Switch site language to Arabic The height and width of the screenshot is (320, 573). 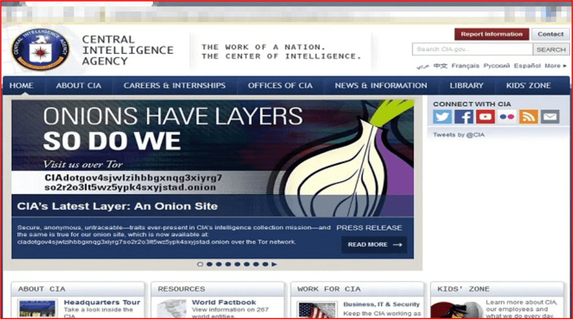click(x=423, y=66)
